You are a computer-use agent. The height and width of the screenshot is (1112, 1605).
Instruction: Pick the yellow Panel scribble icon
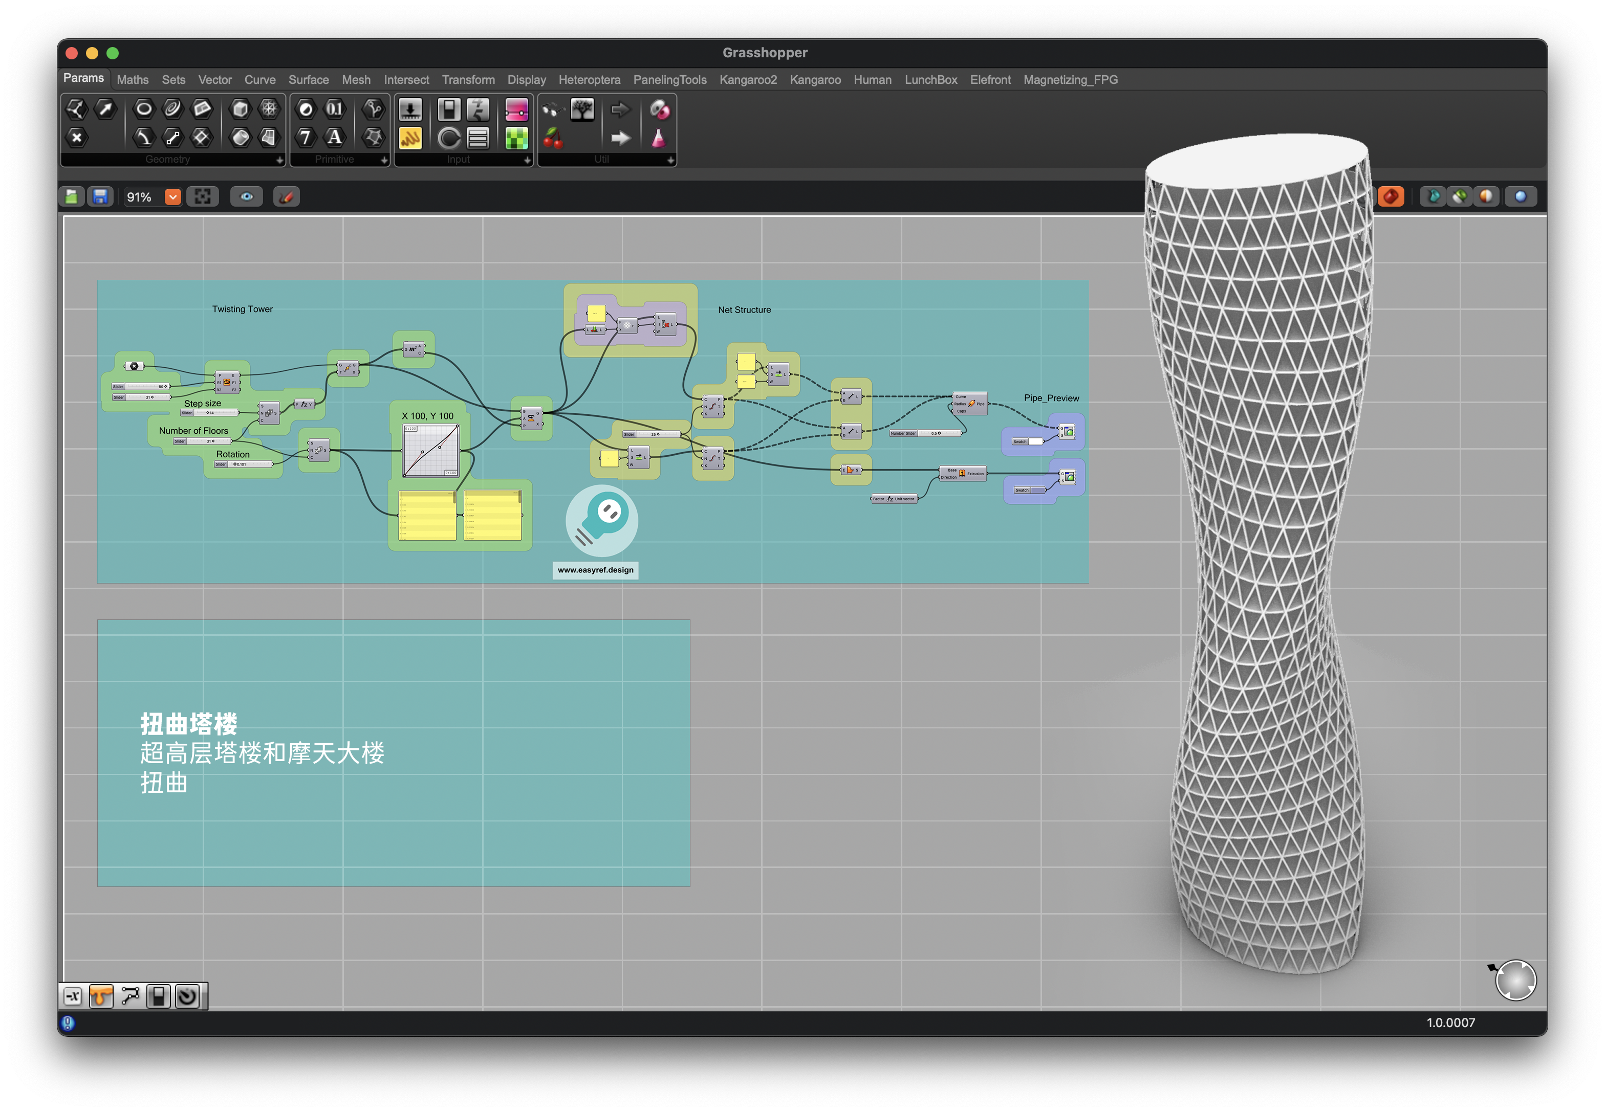[410, 139]
